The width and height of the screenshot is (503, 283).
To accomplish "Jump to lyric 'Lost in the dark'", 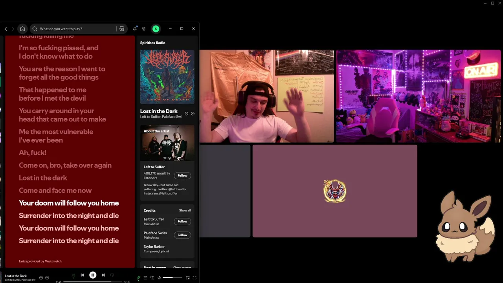I will click(43, 178).
